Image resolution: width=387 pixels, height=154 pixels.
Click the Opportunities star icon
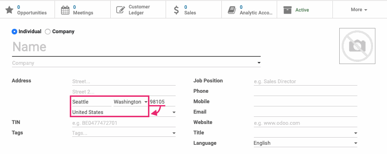tap(9, 10)
